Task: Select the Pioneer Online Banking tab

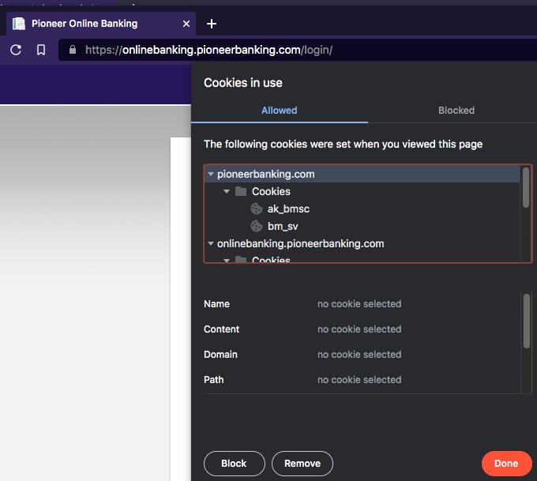Action: coord(101,24)
